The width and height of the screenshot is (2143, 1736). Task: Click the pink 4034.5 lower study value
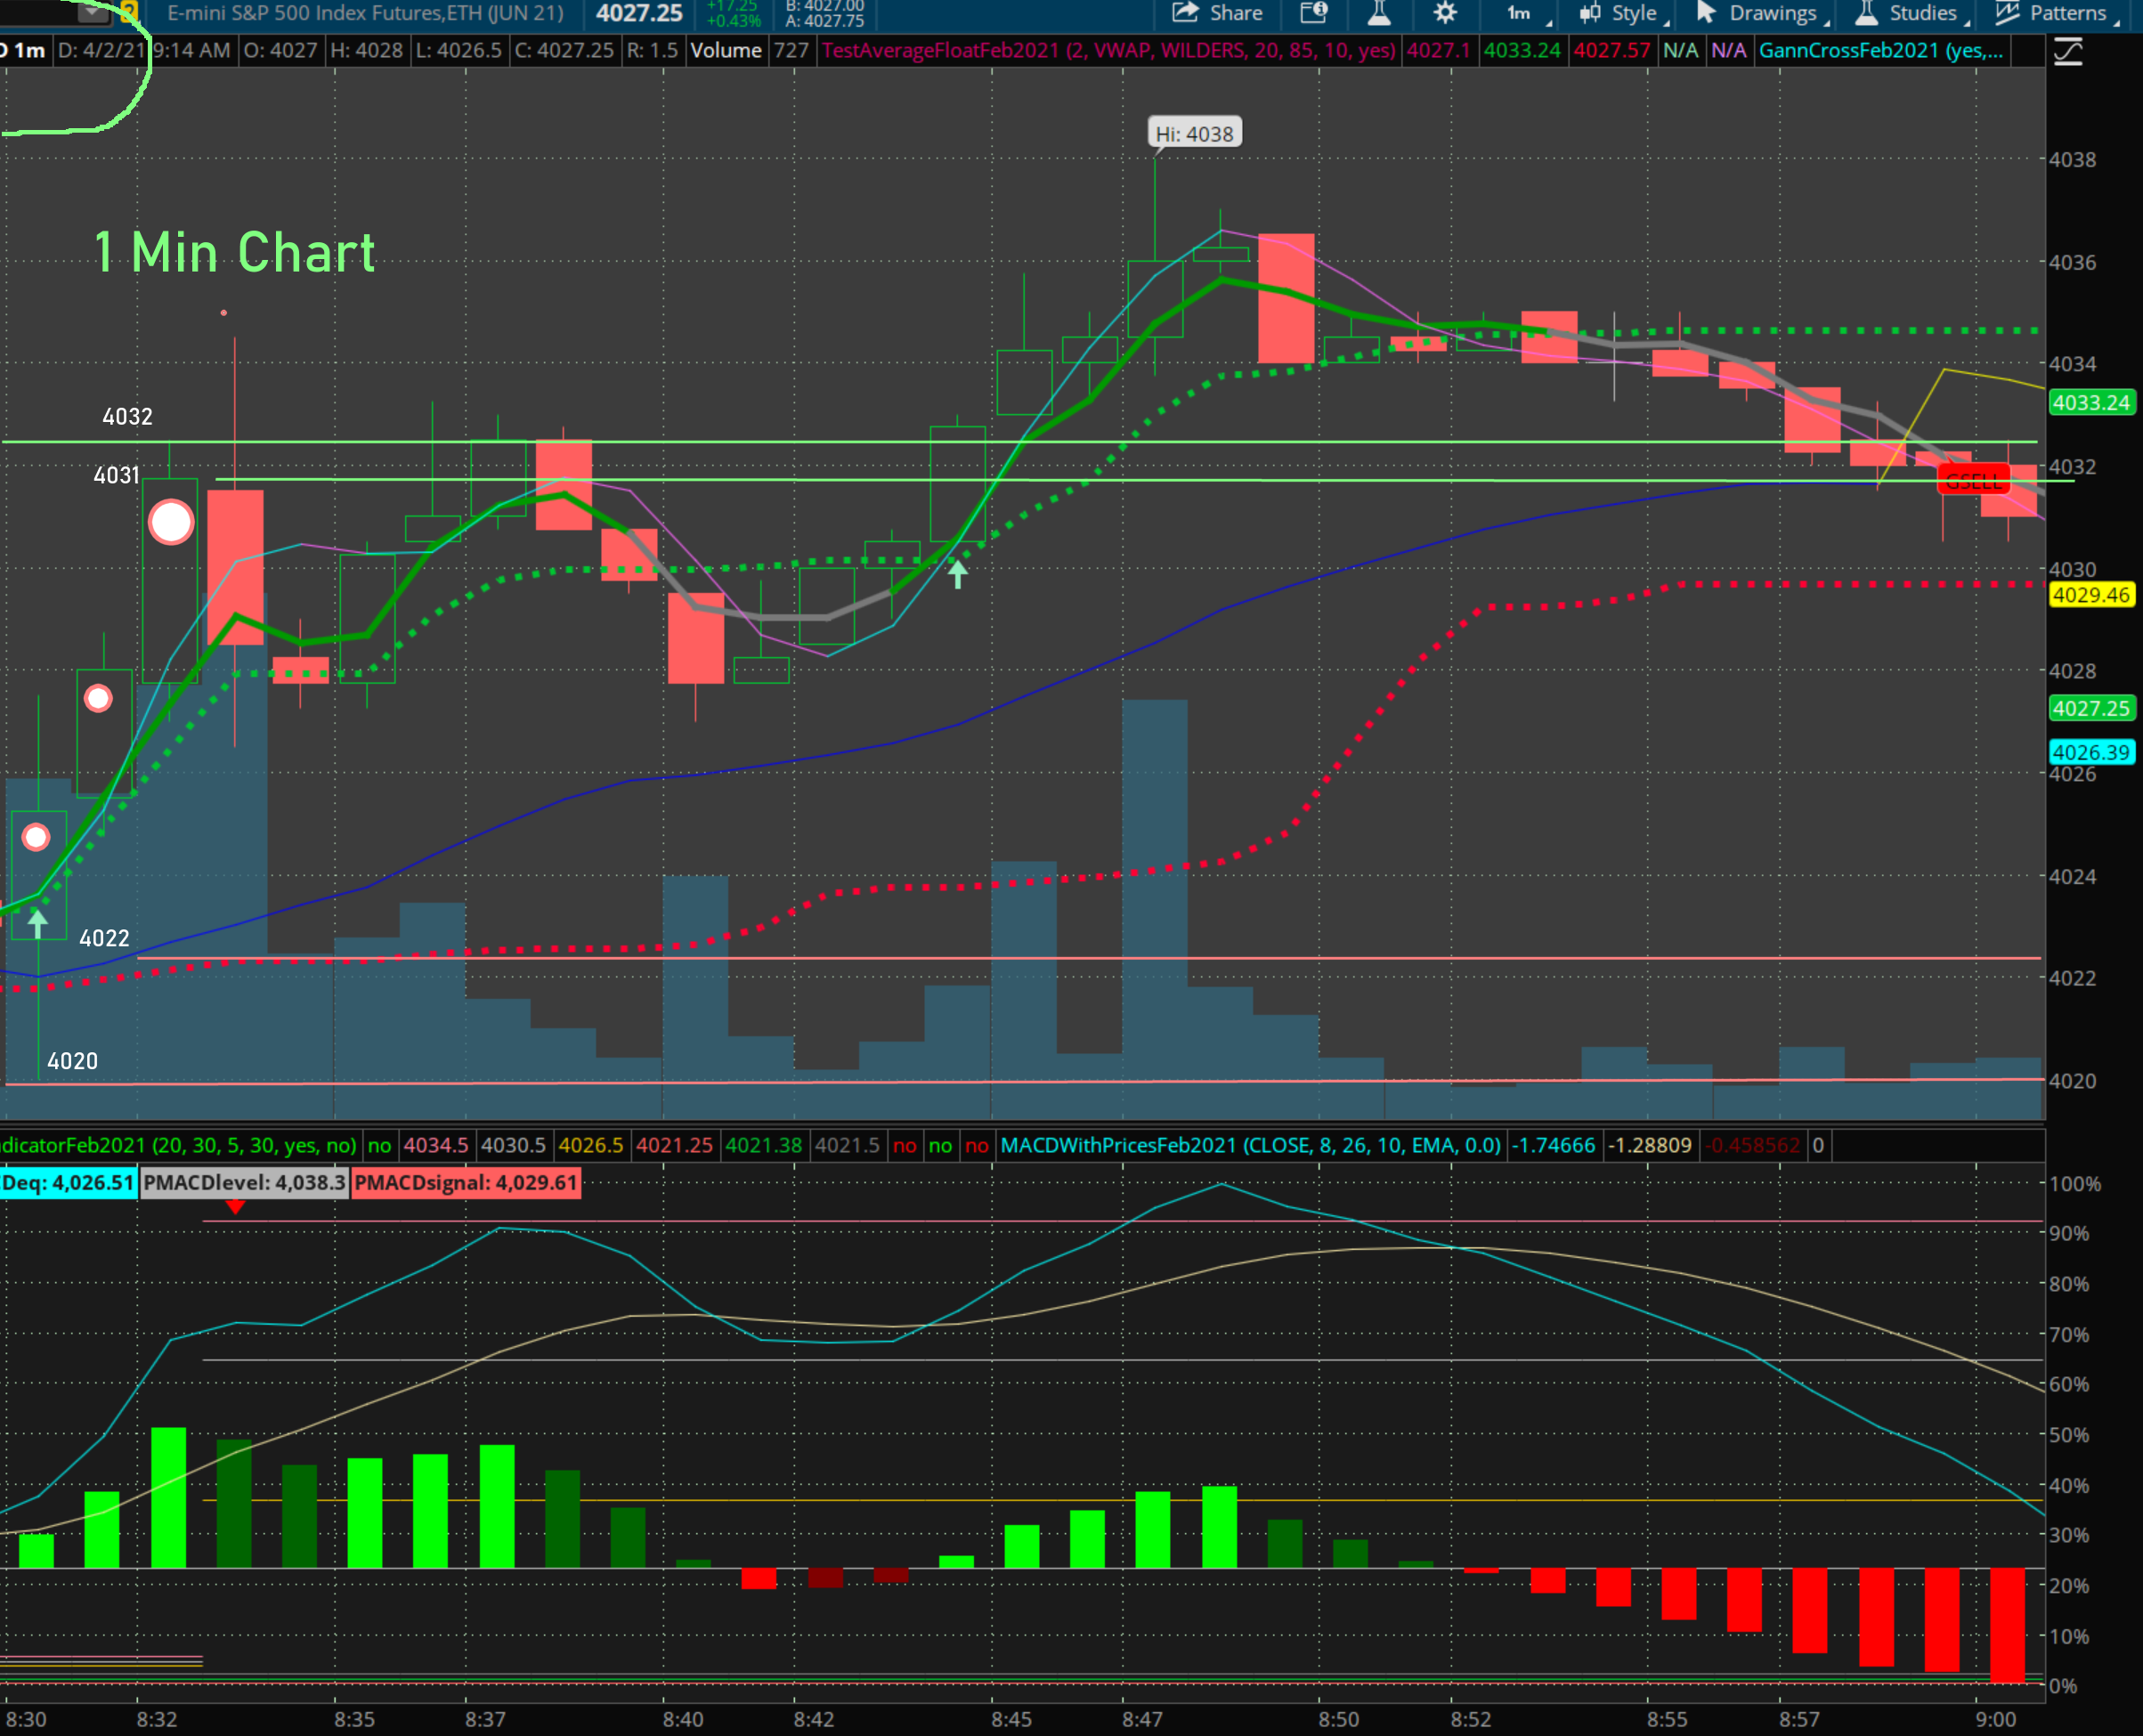pyautogui.click(x=436, y=1145)
